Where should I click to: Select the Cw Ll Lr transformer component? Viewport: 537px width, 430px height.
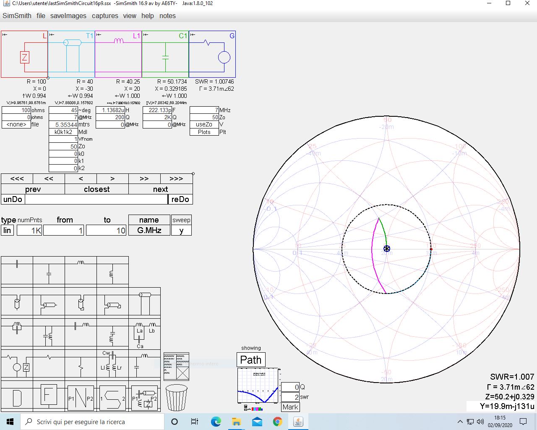point(112,365)
